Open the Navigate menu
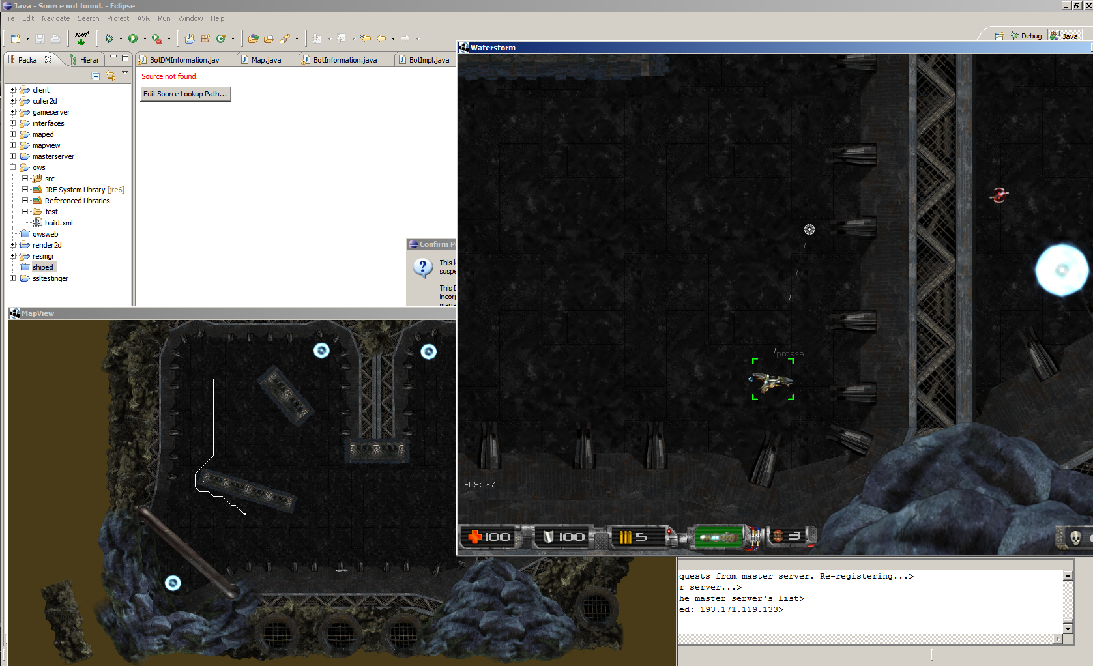The width and height of the screenshot is (1093, 666). (x=55, y=18)
